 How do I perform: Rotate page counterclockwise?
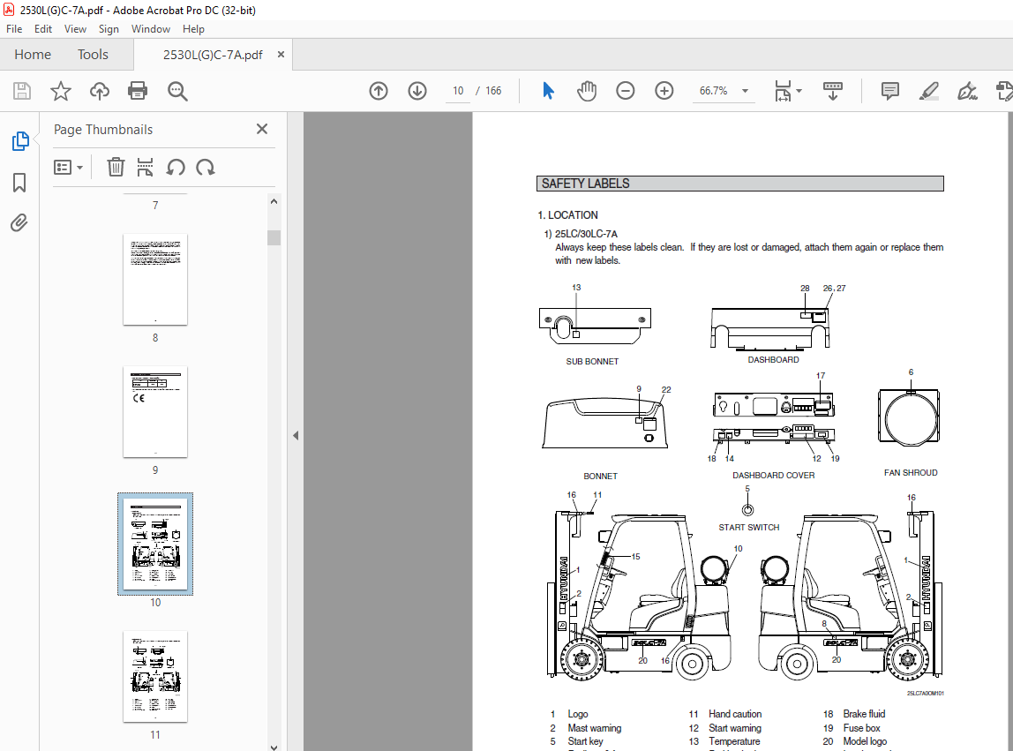tap(175, 168)
